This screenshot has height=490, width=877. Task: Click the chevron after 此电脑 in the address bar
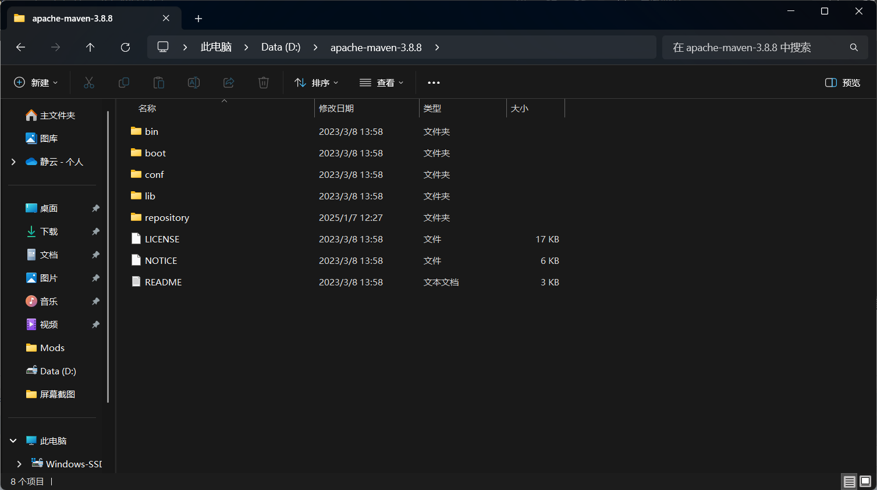(246, 47)
